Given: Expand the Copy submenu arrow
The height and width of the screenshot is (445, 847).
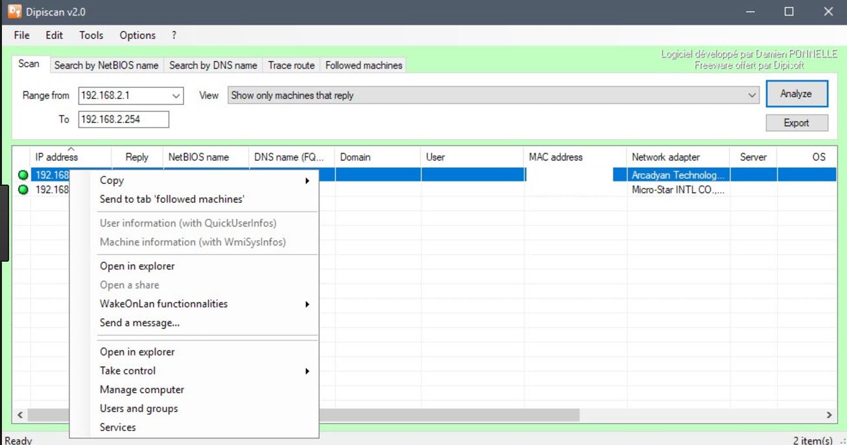Looking at the screenshot, I should pos(307,181).
